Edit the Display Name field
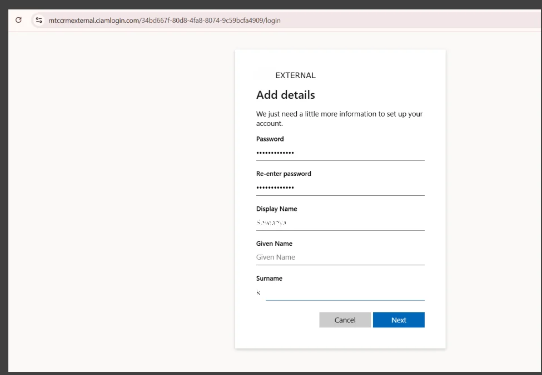Image resolution: width=542 pixels, height=375 pixels. 340,222
